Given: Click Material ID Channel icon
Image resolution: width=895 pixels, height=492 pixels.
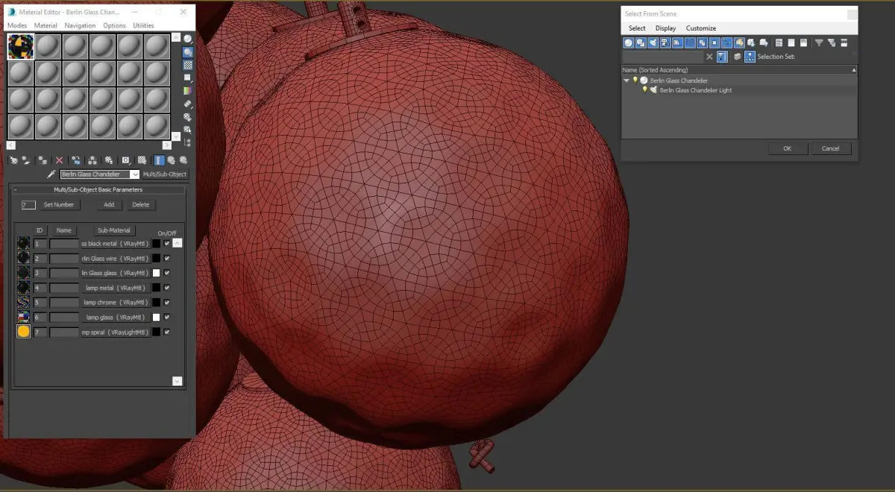Looking at the screenshot, I should point(126,160).
